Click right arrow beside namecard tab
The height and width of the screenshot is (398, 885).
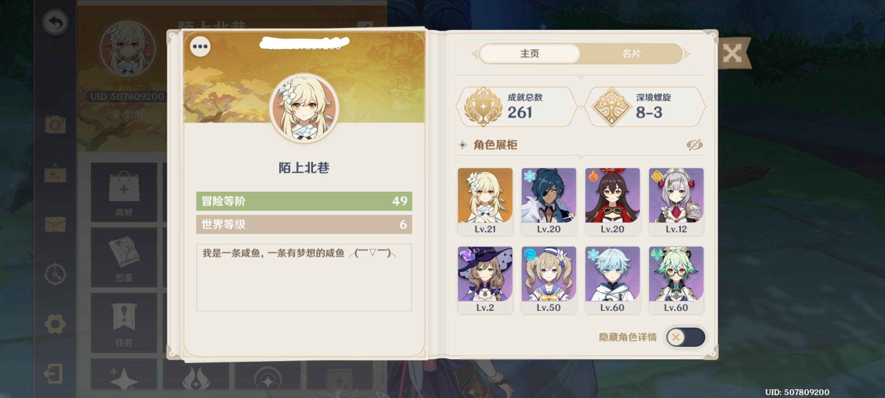pyautogui.click(x=687, y=54)
